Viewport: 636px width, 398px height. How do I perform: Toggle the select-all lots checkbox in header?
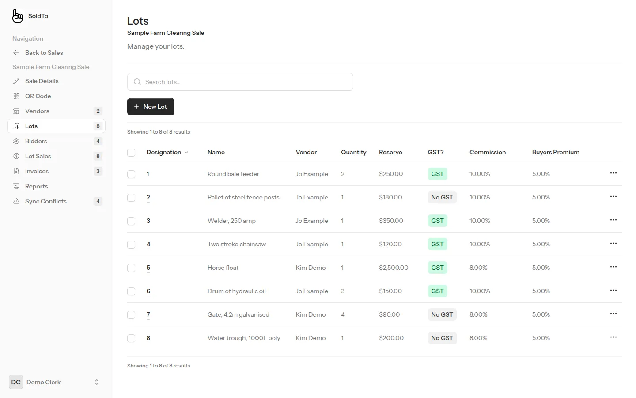pyautogui.click(x=131, y=153)
